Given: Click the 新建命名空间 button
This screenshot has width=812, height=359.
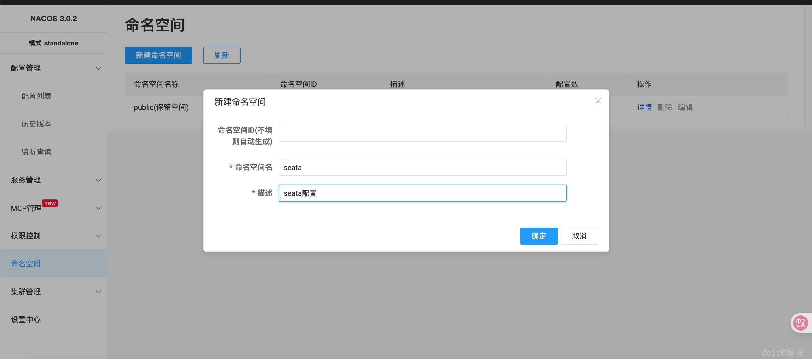Looking at the screenshot, I should [x=158, y=55].
